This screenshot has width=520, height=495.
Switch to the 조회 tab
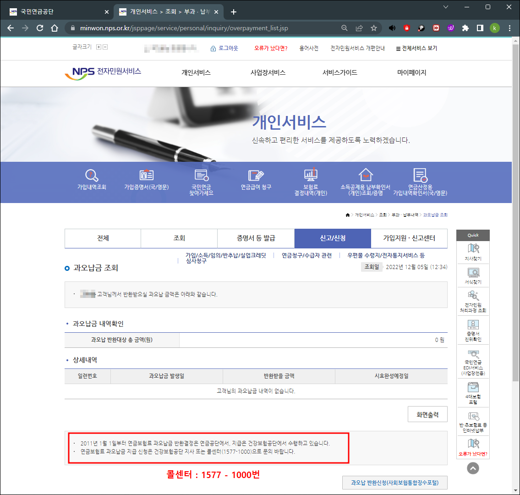(179, 238)
